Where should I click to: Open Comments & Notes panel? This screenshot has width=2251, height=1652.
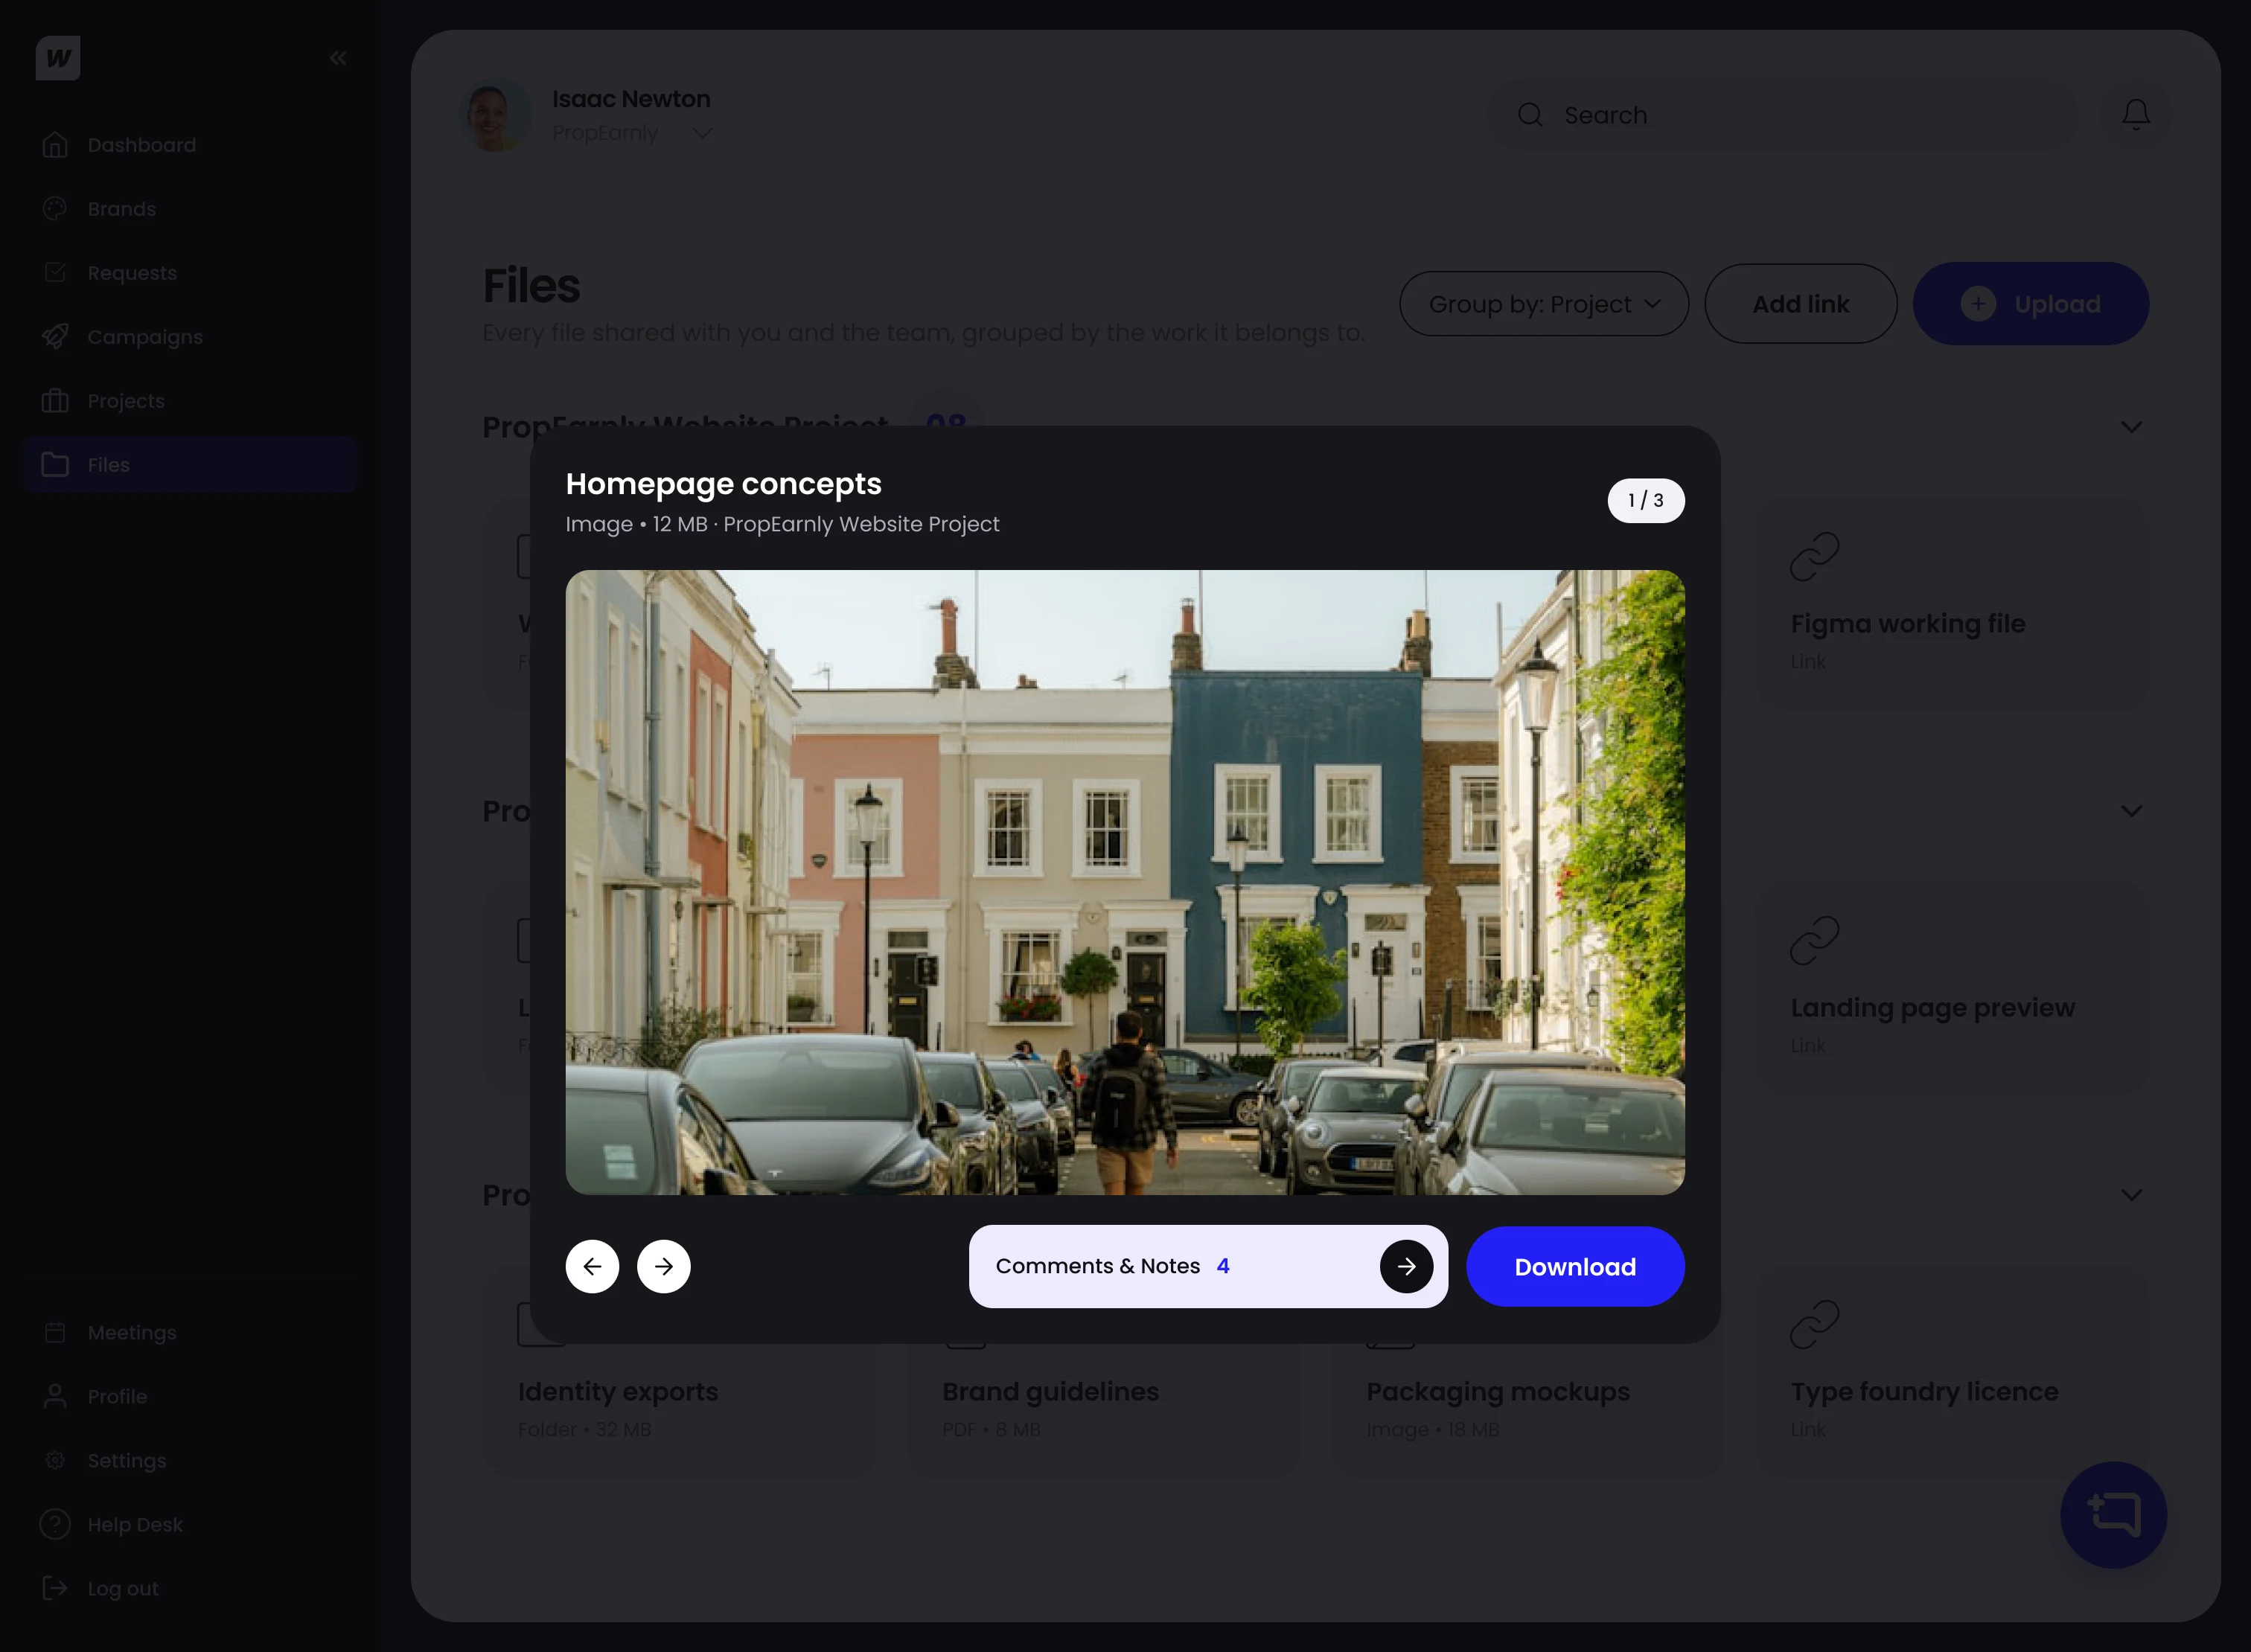click(1209, 1267)
